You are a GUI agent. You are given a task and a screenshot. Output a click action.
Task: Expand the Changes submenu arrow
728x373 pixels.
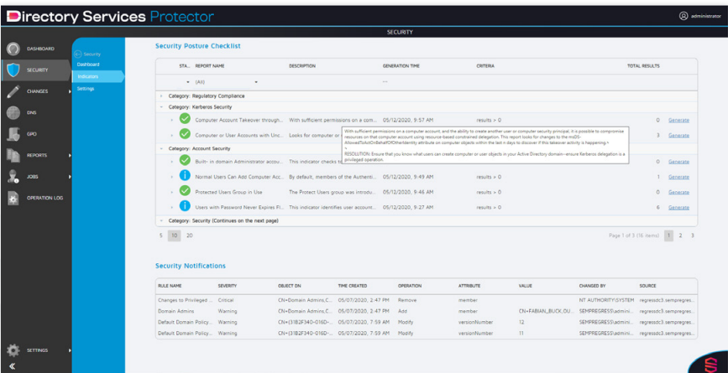tap(70, 91)
